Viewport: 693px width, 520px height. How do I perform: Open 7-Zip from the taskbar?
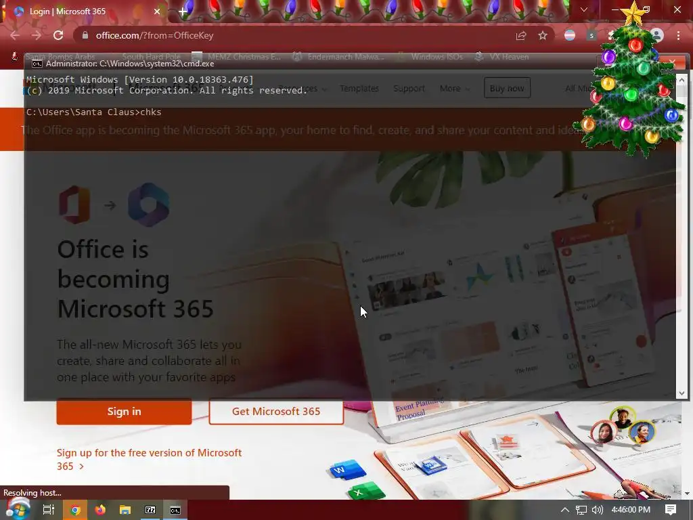(x=150, y=510)
